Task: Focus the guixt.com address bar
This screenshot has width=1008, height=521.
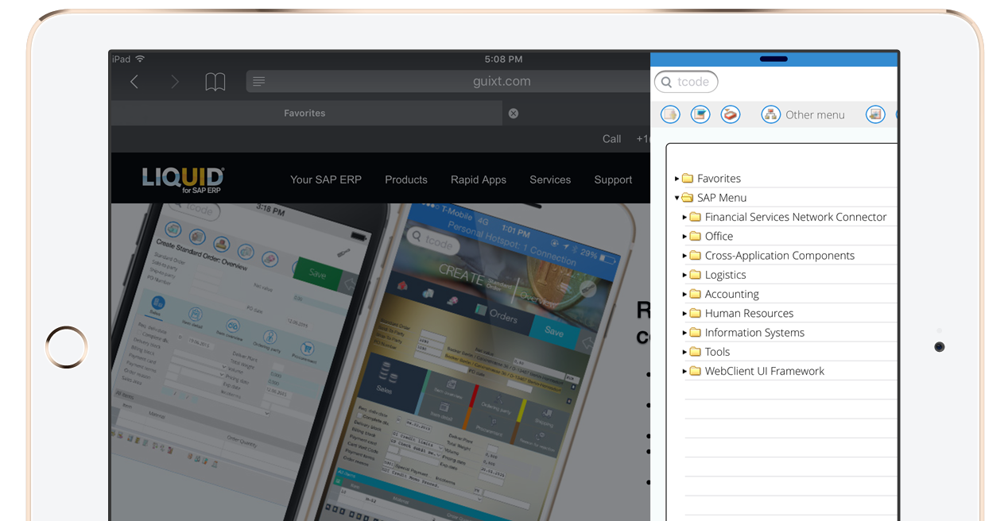Action: [x=448, y=82]
